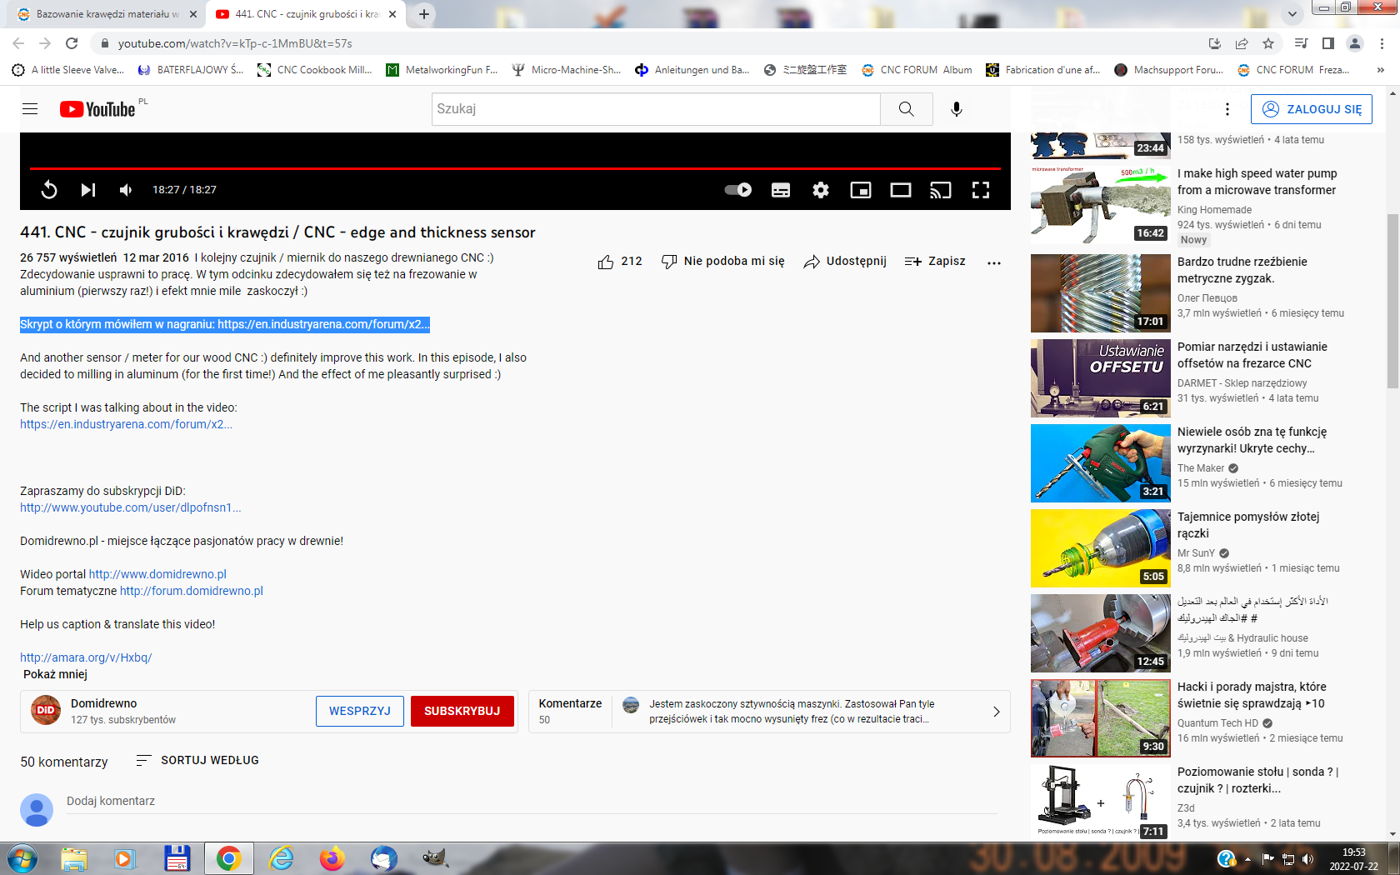Reload the current page
The height and width of the screenshot is (875, 1400).
tap(72, 43)
